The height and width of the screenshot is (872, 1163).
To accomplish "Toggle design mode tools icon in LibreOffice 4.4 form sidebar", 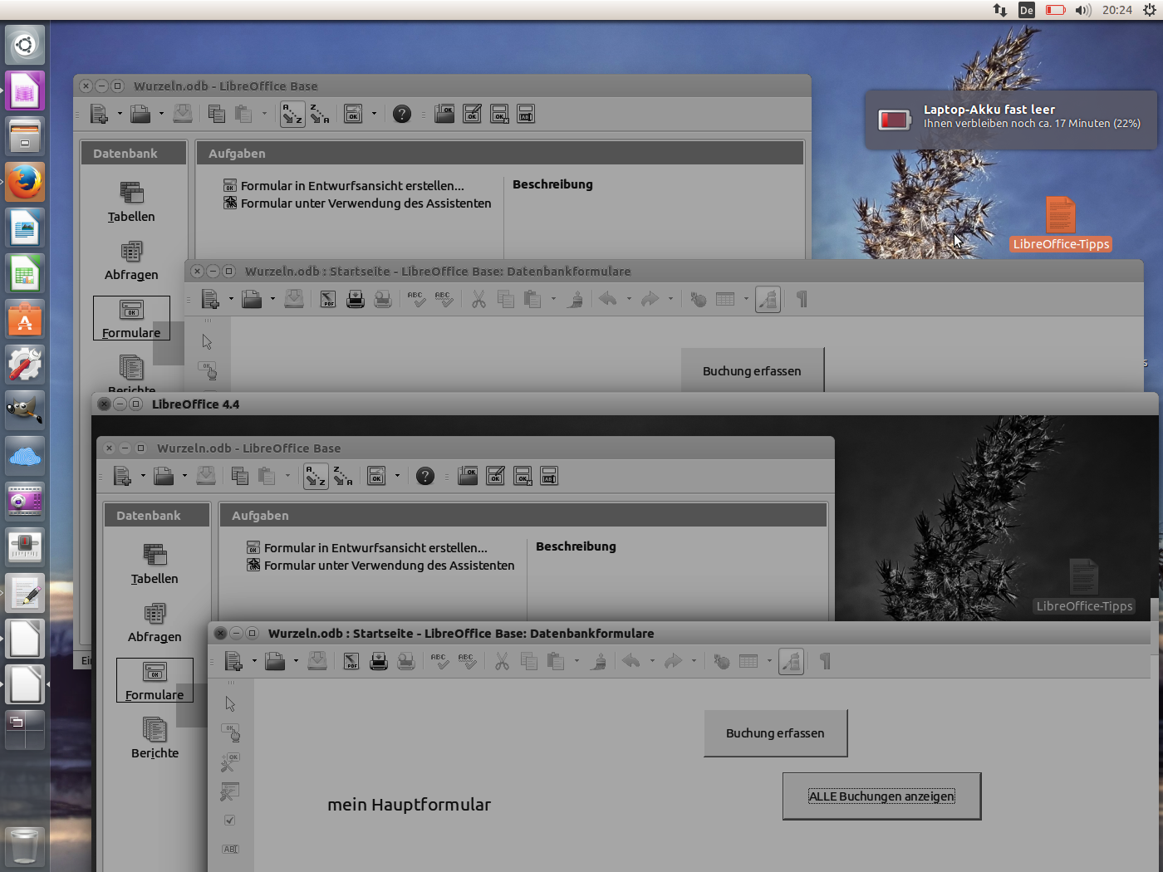I will [230, 762].
